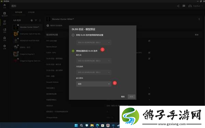Click the cancel button in dialog
Image resolution: width=205 pixels, height=128 pixels.
123,97
